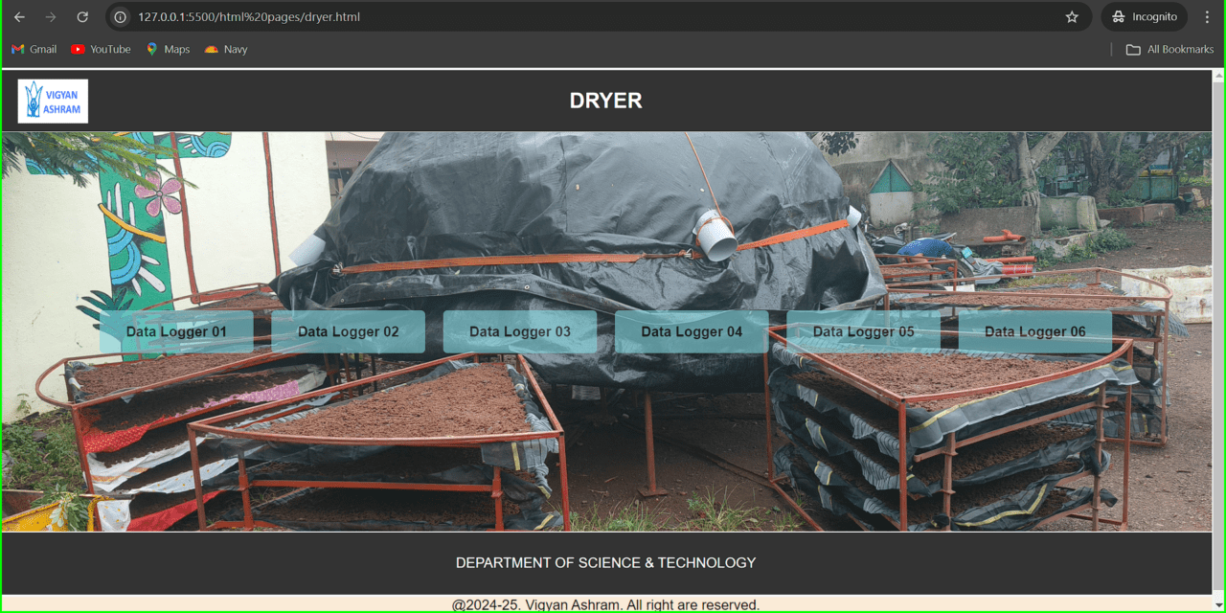Click the Vigyan Ashram logo

[x=53, y=101]
